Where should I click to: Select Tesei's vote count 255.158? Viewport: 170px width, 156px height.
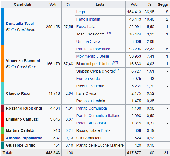53,27
